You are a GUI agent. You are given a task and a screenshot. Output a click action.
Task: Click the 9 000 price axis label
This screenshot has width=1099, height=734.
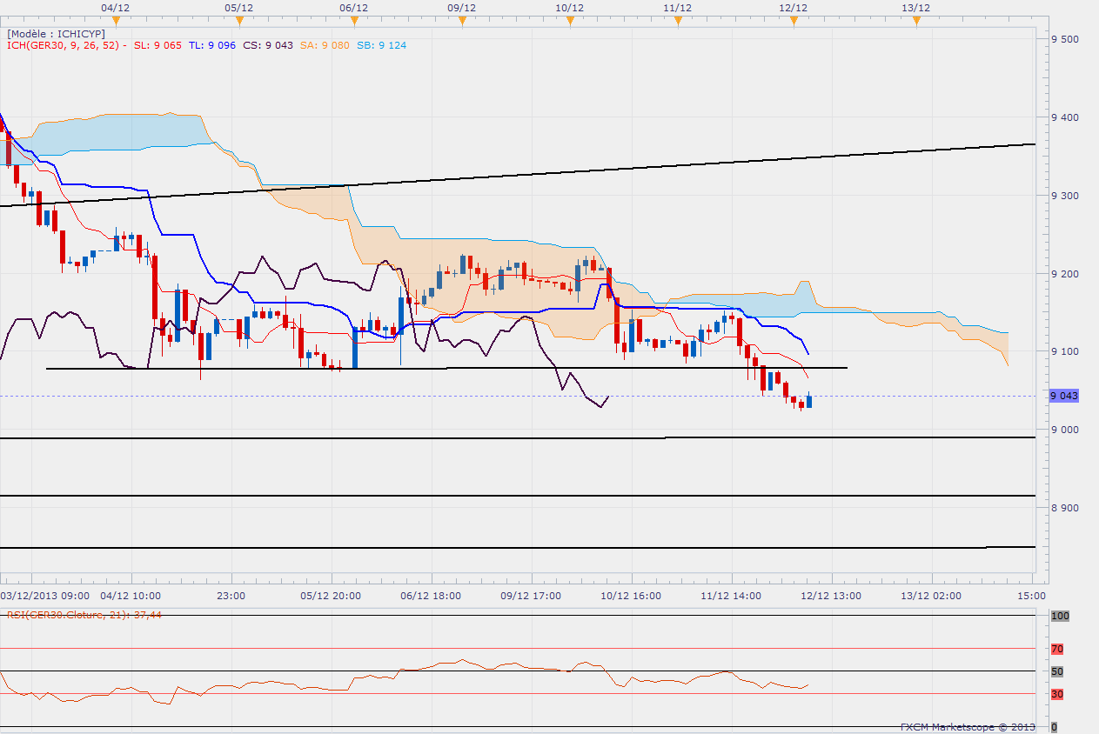point(1065,430)
